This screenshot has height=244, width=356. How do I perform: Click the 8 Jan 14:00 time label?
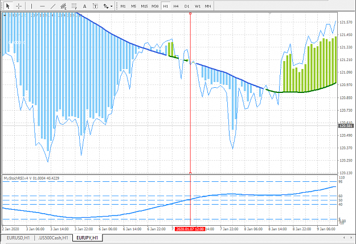277,229
